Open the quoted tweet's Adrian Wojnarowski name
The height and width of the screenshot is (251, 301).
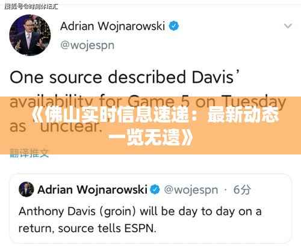pos(92,189)
